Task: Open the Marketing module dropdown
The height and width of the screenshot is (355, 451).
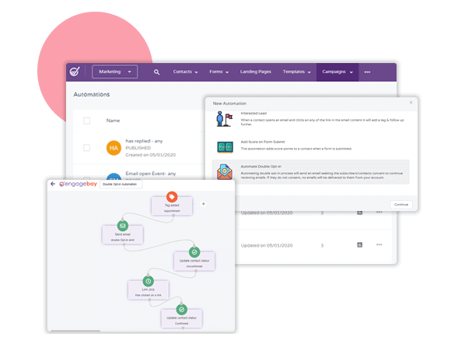Action: tap(115, 72)
